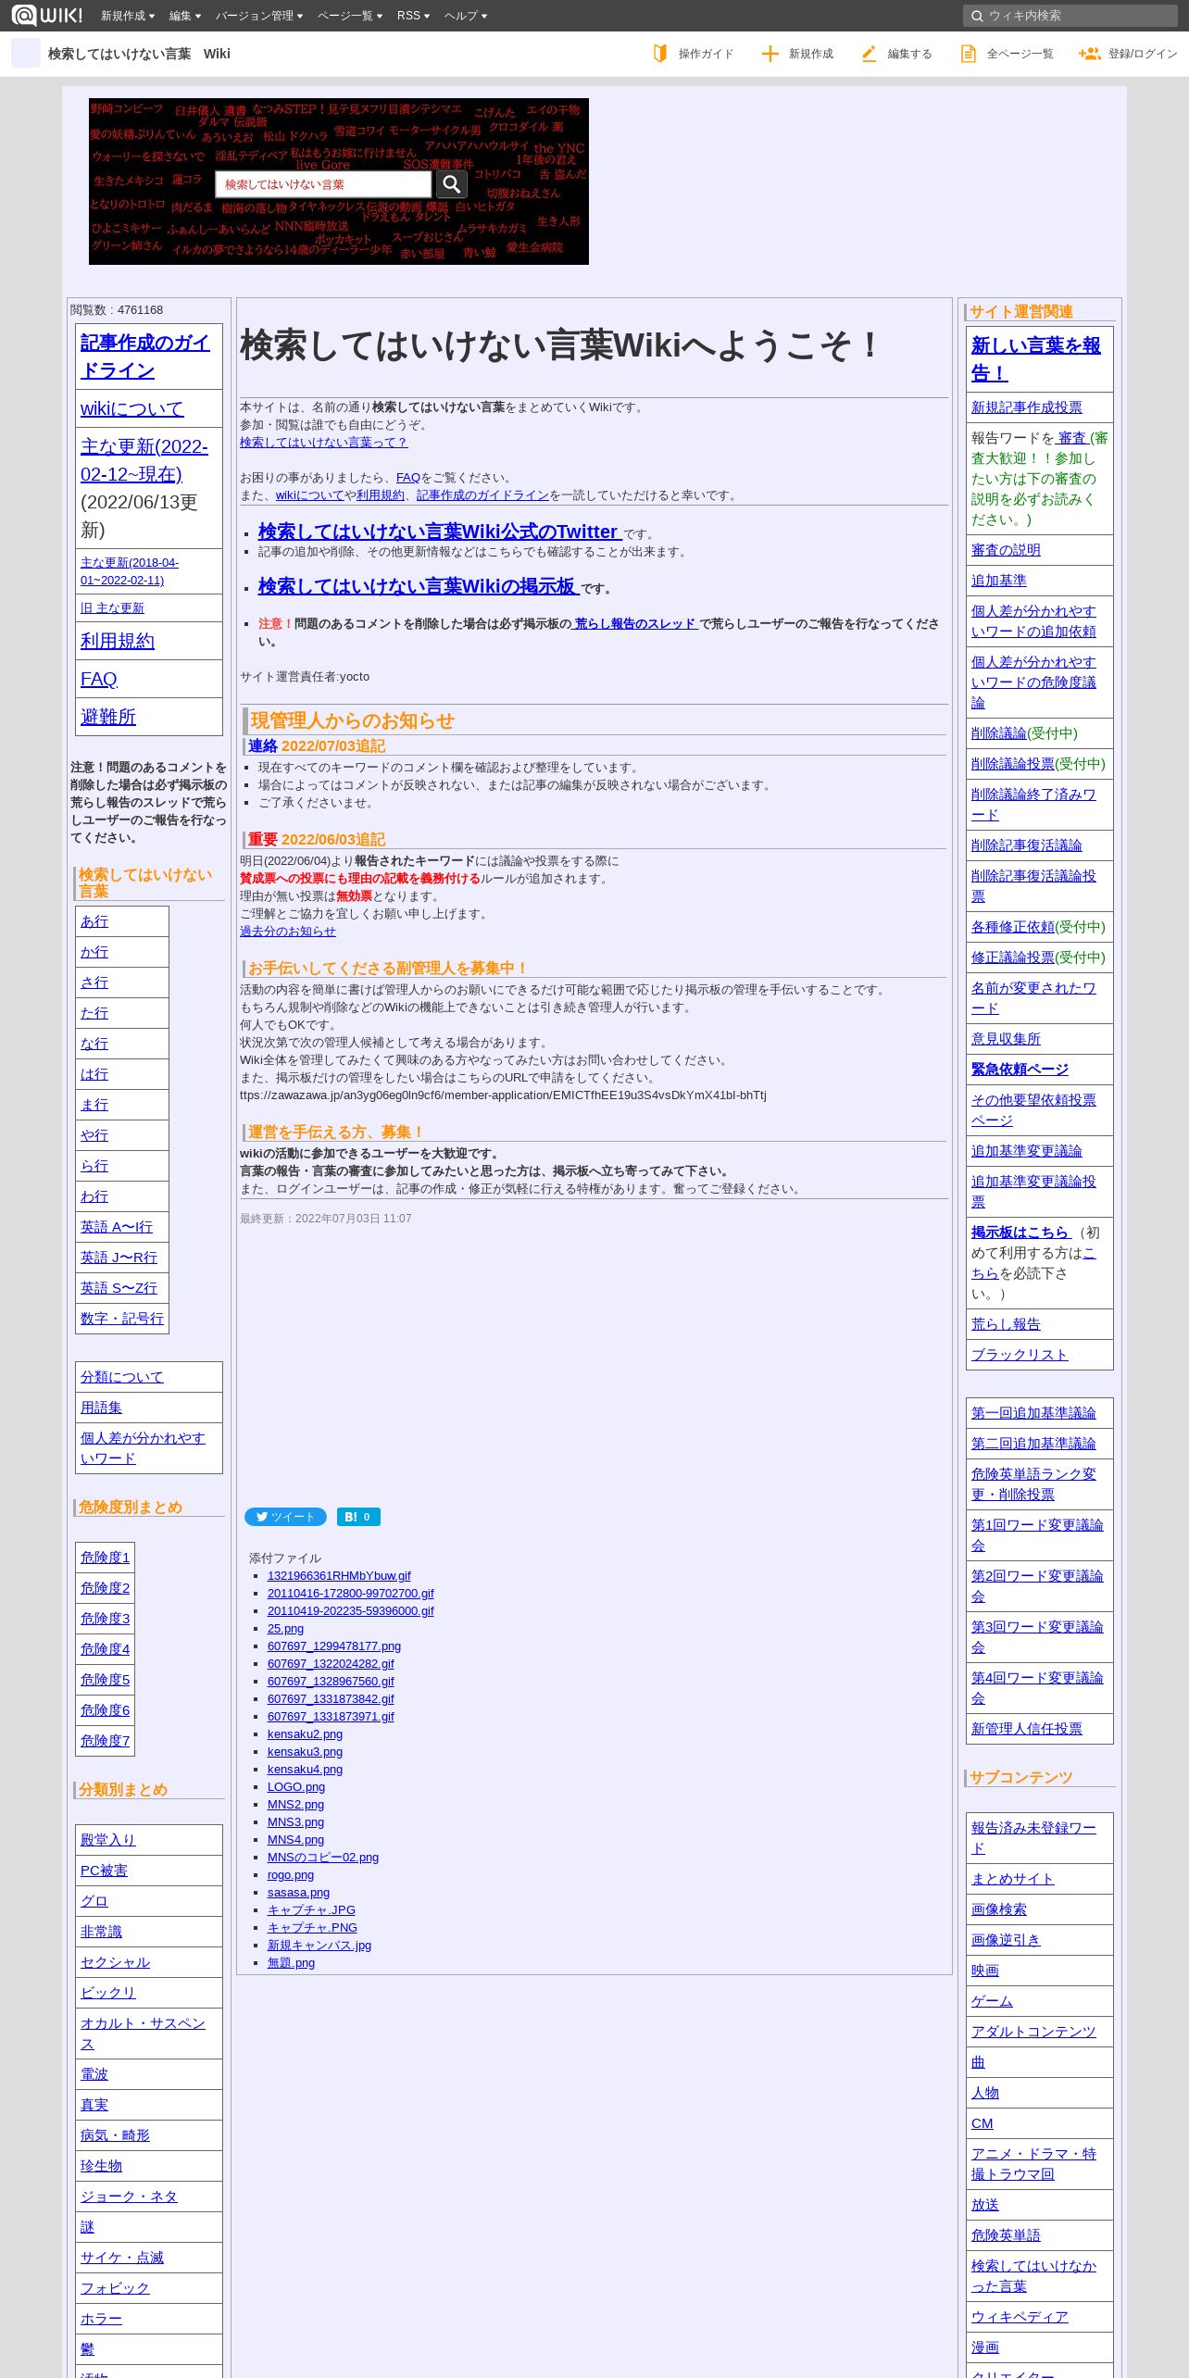Open the 利用規約 sidebar link
Screen dimensions: 1189x2378
(117, 641)
